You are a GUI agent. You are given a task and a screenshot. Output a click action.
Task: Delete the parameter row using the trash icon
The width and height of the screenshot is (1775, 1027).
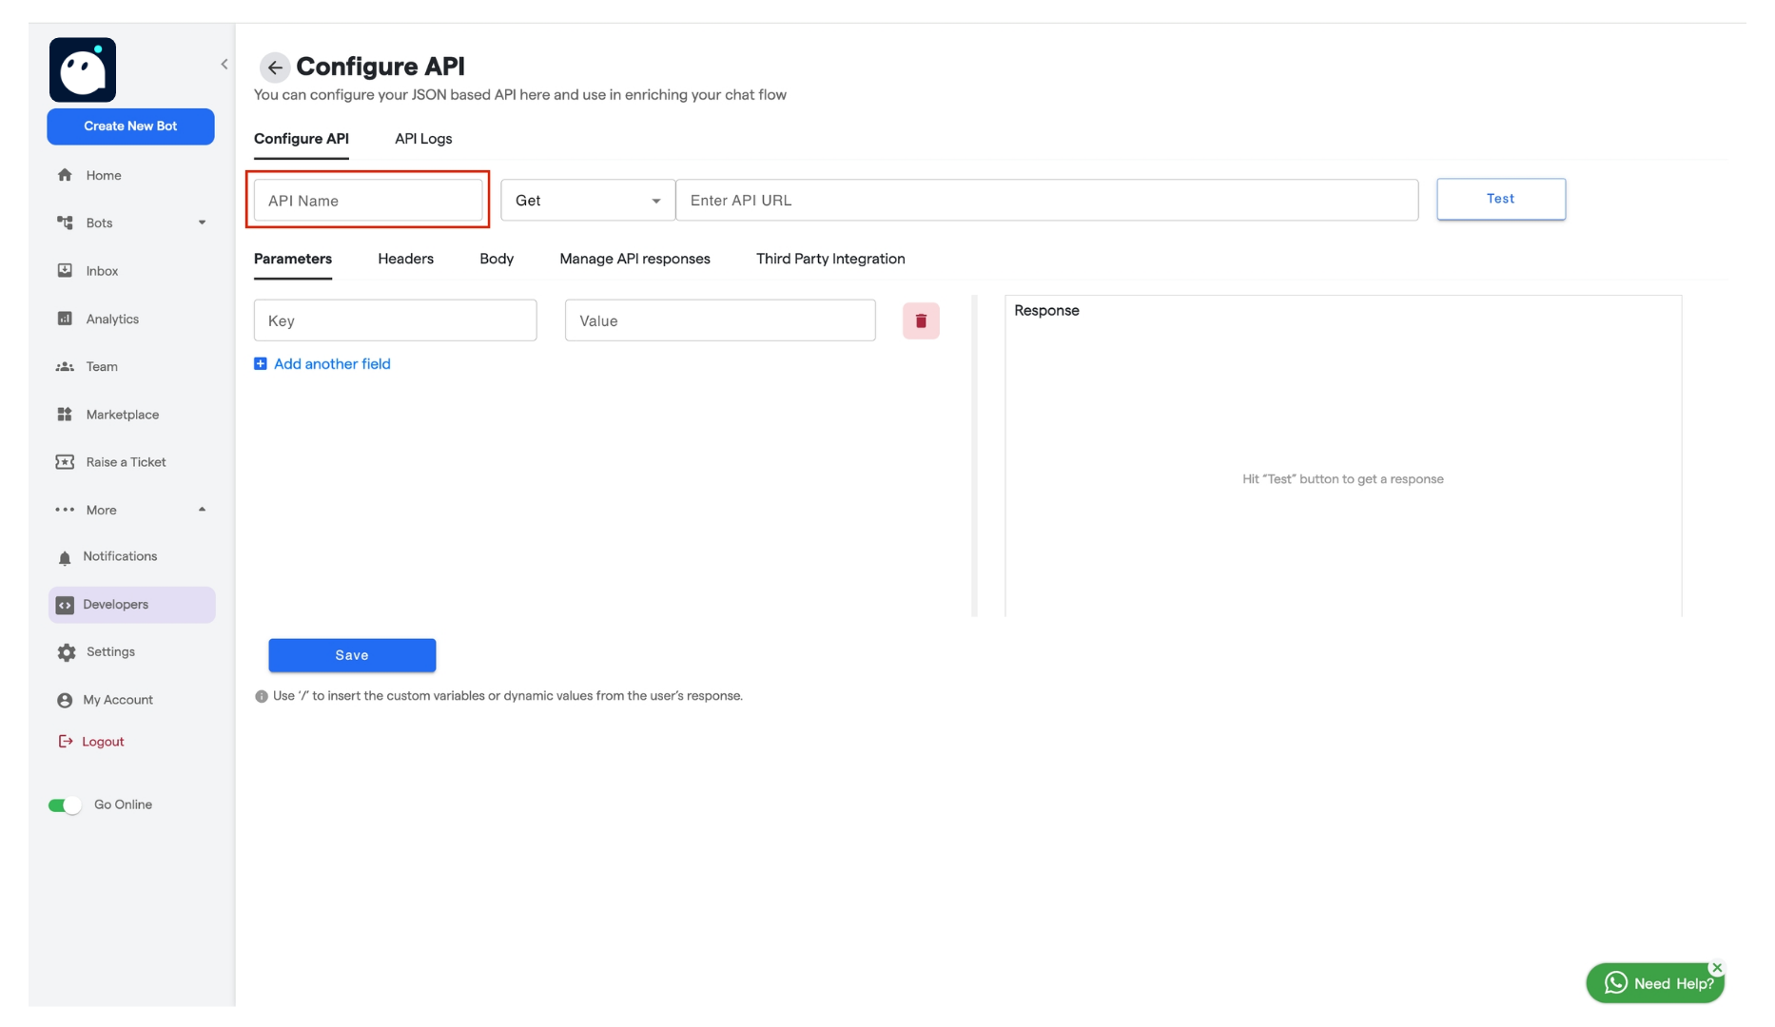point(920,320)
